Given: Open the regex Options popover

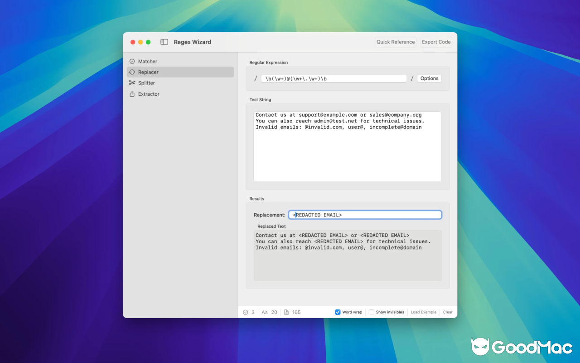Looking at the screenshot, I should (429, 78).
